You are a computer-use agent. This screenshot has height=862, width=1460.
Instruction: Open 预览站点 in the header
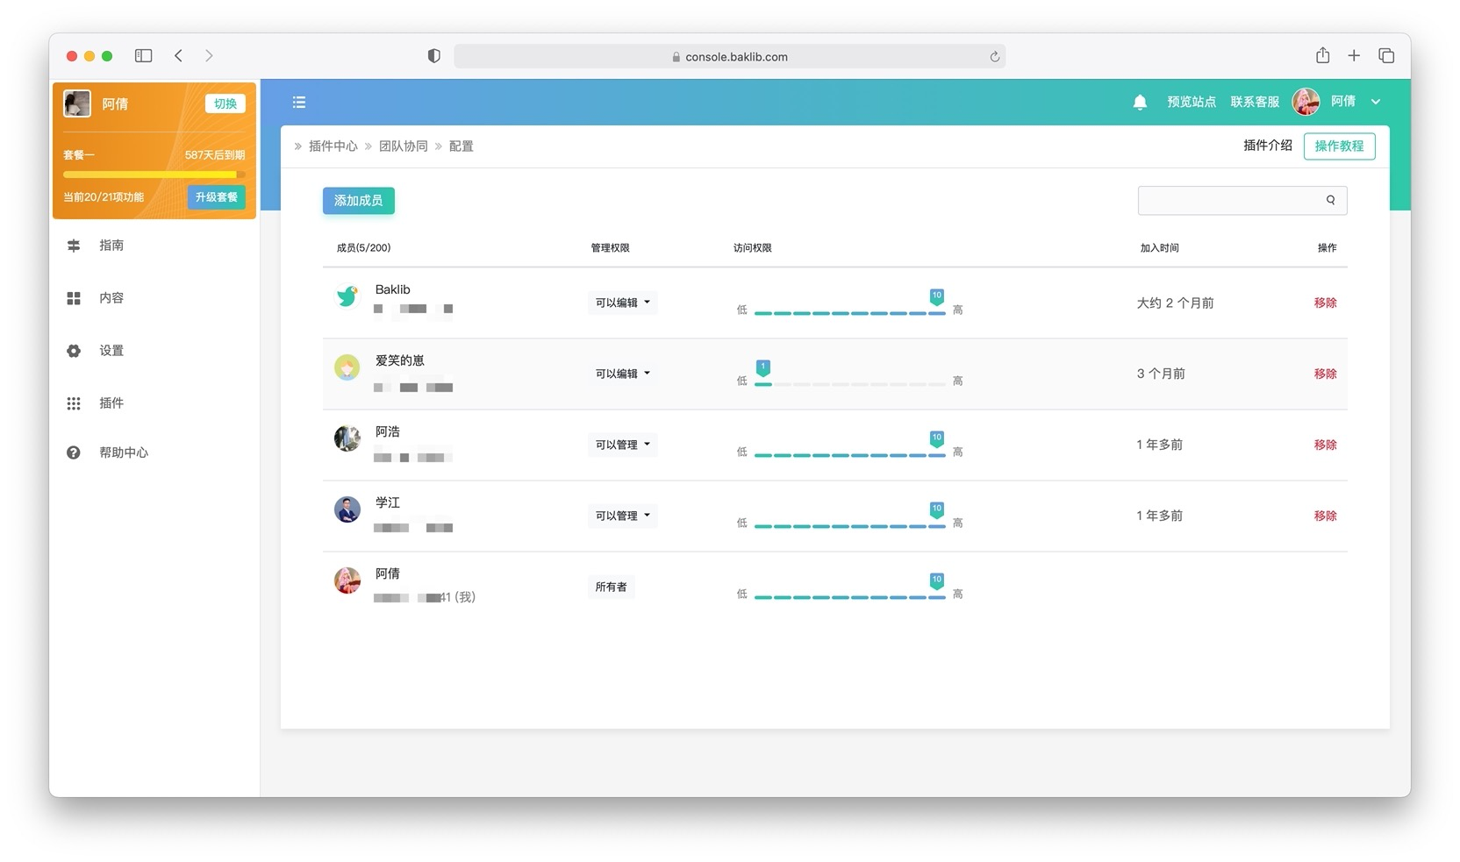click(1192, 102)
